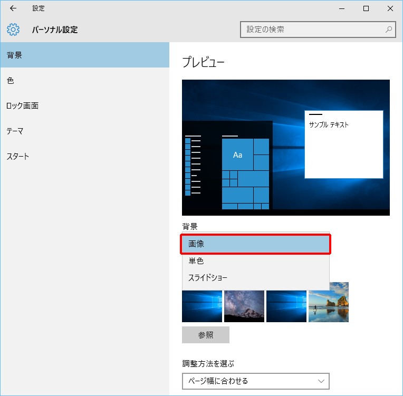Select the starry night mountain wallpaper
The height and width of the screenshot is (396, 403).
point(244,306)
